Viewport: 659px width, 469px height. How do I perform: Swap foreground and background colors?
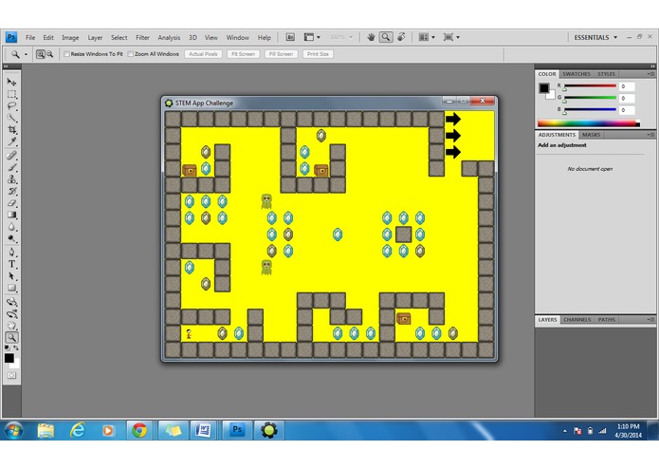pyautogui.click(x=15, y=347)
